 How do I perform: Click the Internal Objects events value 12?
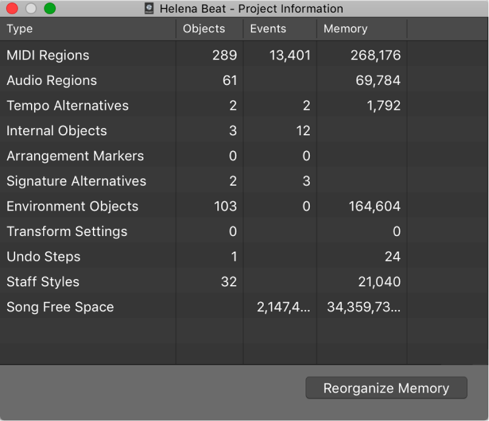point(303,130)
